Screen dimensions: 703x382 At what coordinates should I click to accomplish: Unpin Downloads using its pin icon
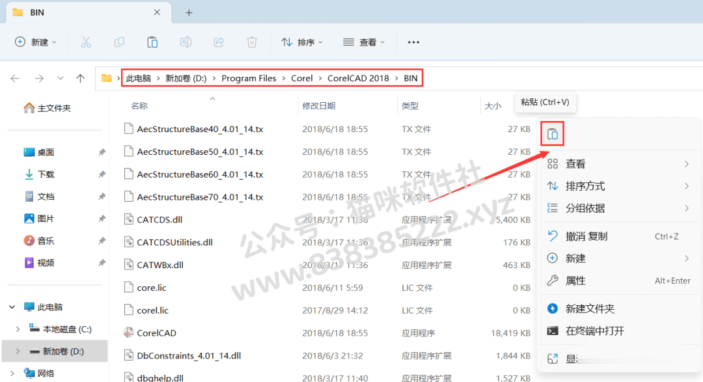point(102,174)
